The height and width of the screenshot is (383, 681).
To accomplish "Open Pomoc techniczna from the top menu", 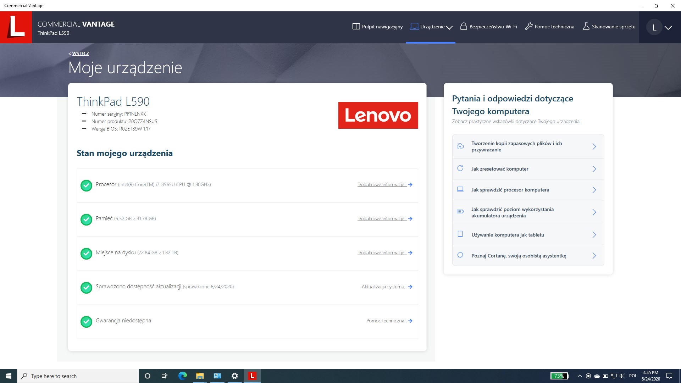I will click(549, 27).
